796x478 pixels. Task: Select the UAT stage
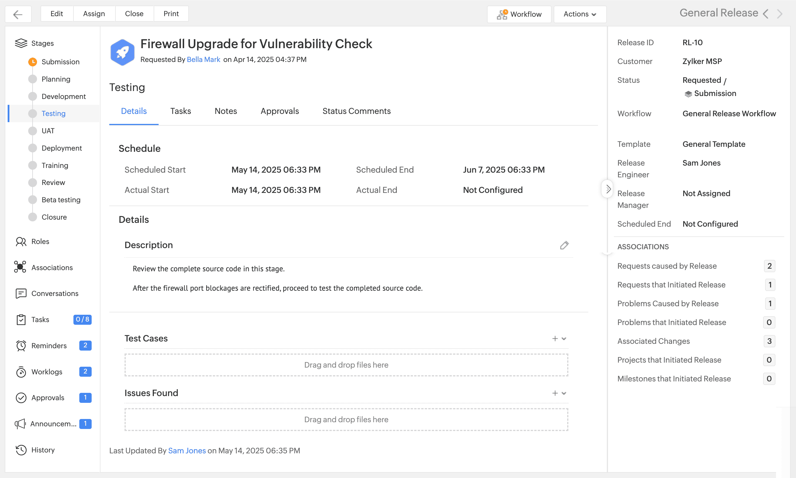pyautogui.click(x=48, y=131)
